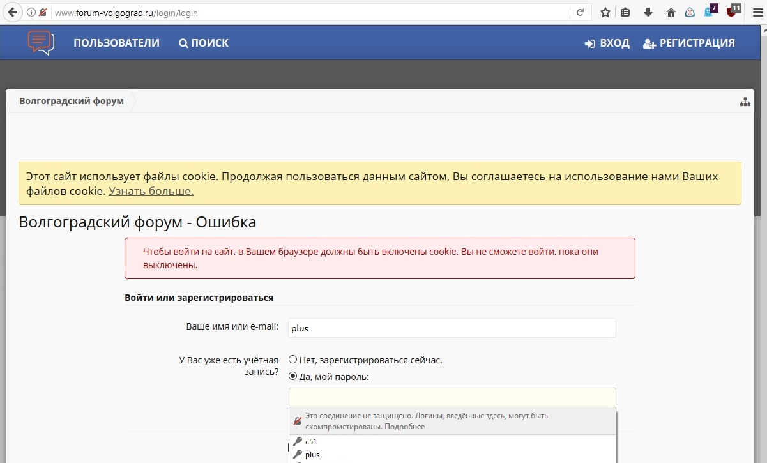Click the username field containing 'plus'
The width and height of the screenshot is (767, 463).
click(x=452, y=328)
